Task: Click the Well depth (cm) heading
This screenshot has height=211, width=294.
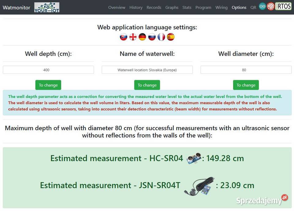Action: click(x=48, y=54)
